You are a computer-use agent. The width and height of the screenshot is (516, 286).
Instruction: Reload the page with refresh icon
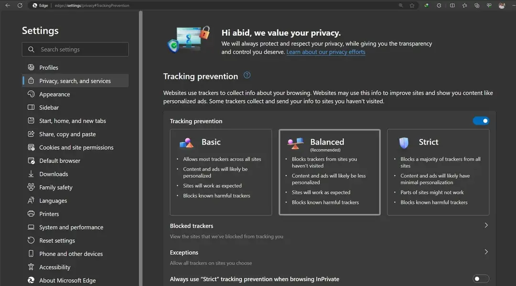pyautogui.click(x=20, y=5)
